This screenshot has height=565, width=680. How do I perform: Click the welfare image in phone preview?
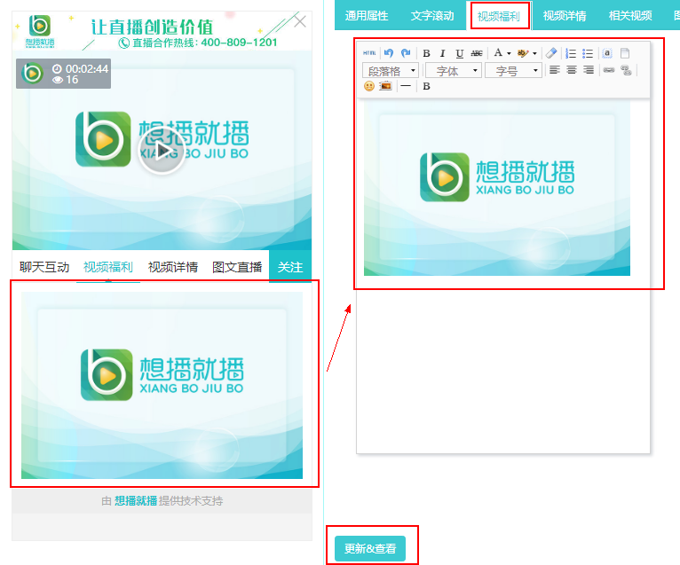coord(162,385)
